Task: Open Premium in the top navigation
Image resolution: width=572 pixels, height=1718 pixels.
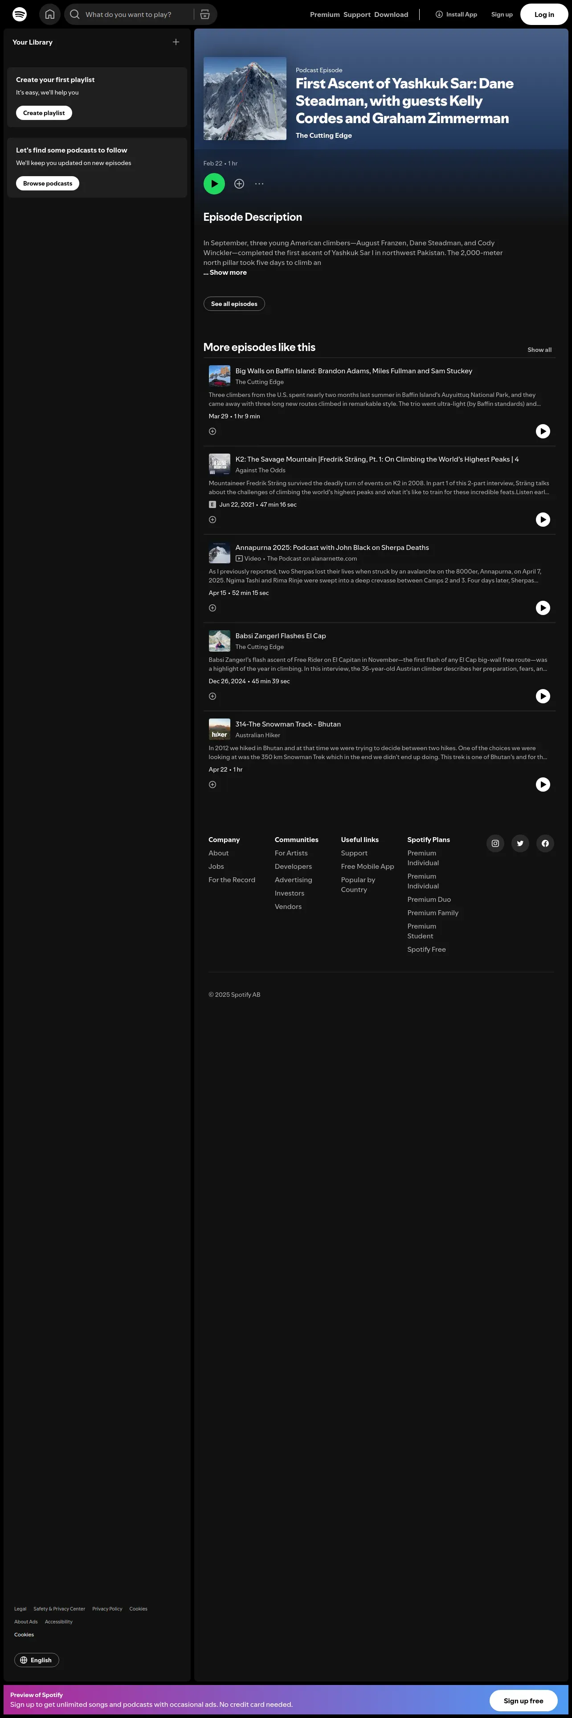Action: [325, 14]
